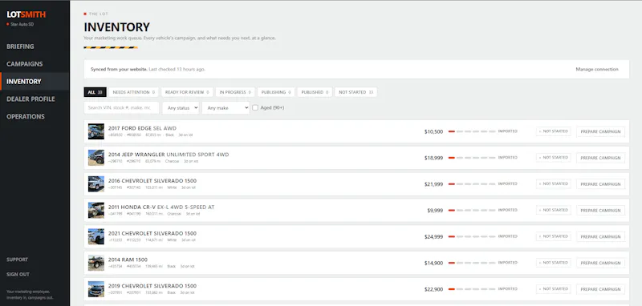642x306 pixels.
Task: Open 2016 Chevrolet Silverado thumbnail
Action: (96, 184)
